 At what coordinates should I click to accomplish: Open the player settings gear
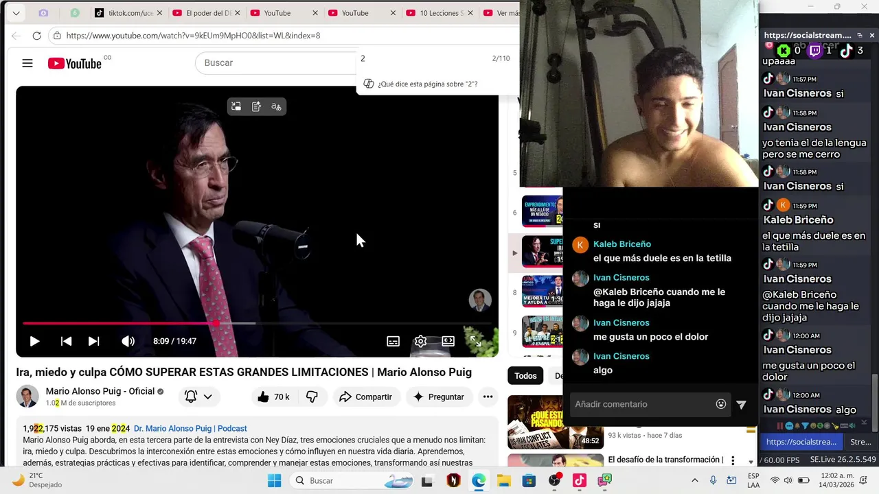tap(420, 341)
